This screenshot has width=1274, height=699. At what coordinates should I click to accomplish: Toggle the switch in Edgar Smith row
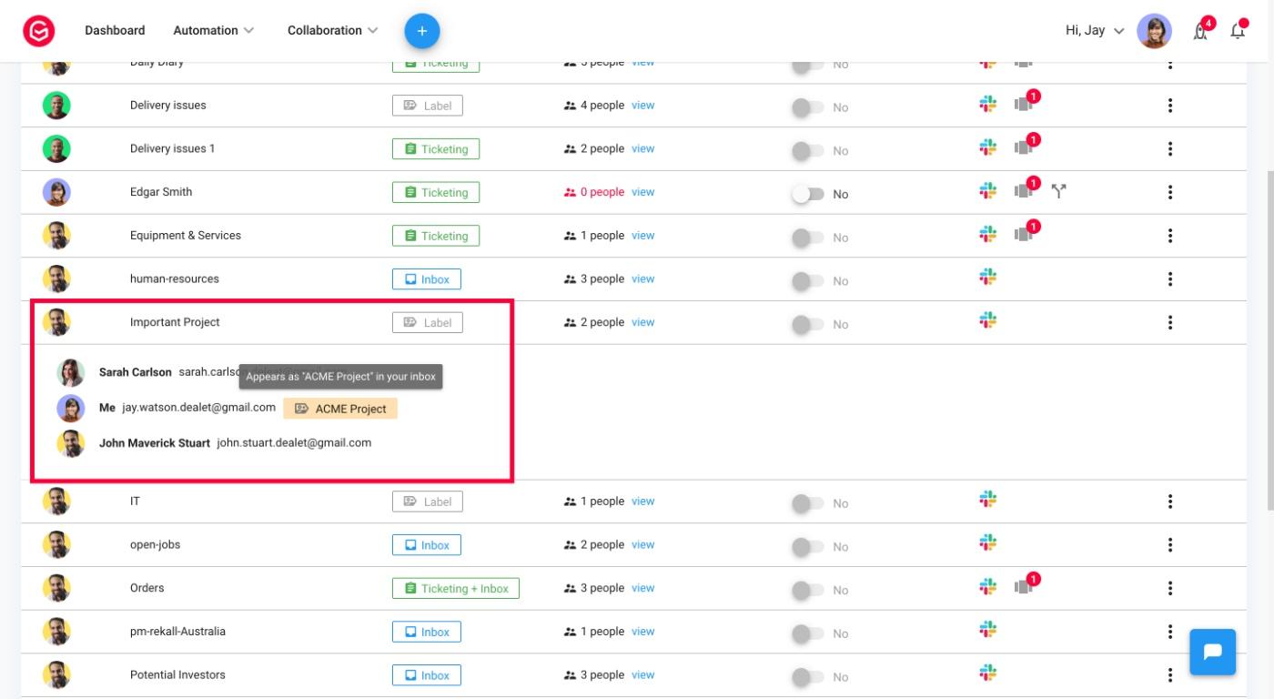click(x=807, y=194)
